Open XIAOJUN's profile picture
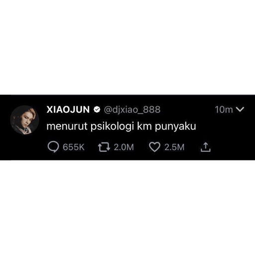The height and width of the screenshot is (255, 255). pyautogui.click(x=24, y=120)
